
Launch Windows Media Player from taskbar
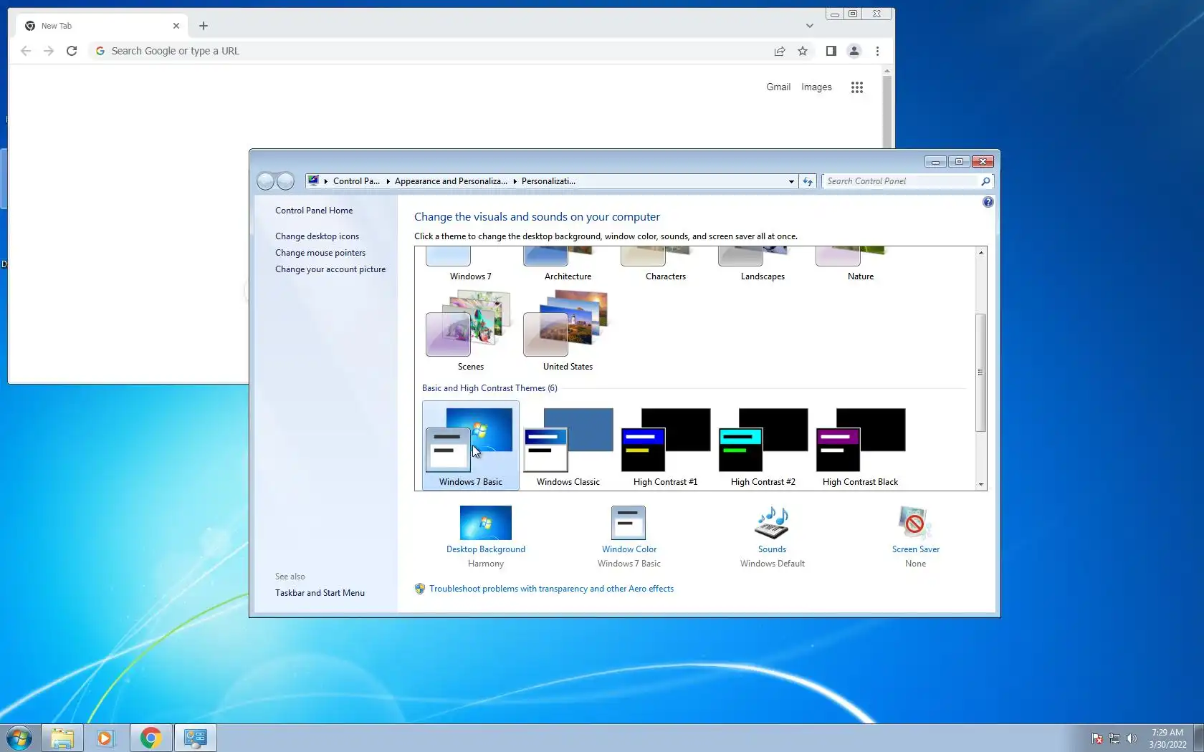click(x=106, y=738)
